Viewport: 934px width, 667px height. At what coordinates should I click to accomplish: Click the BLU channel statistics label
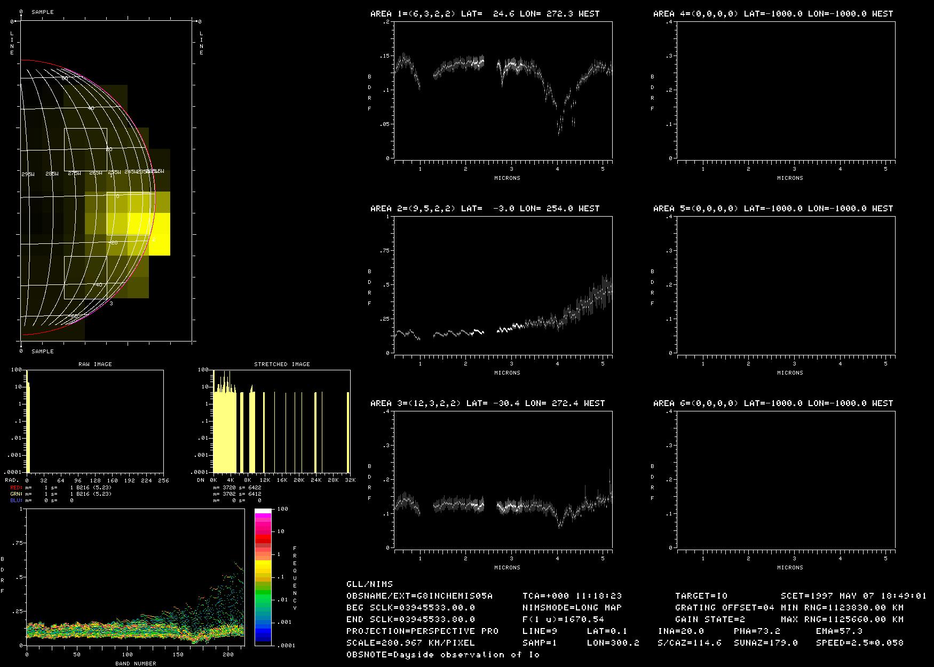[x=16, y=501]
